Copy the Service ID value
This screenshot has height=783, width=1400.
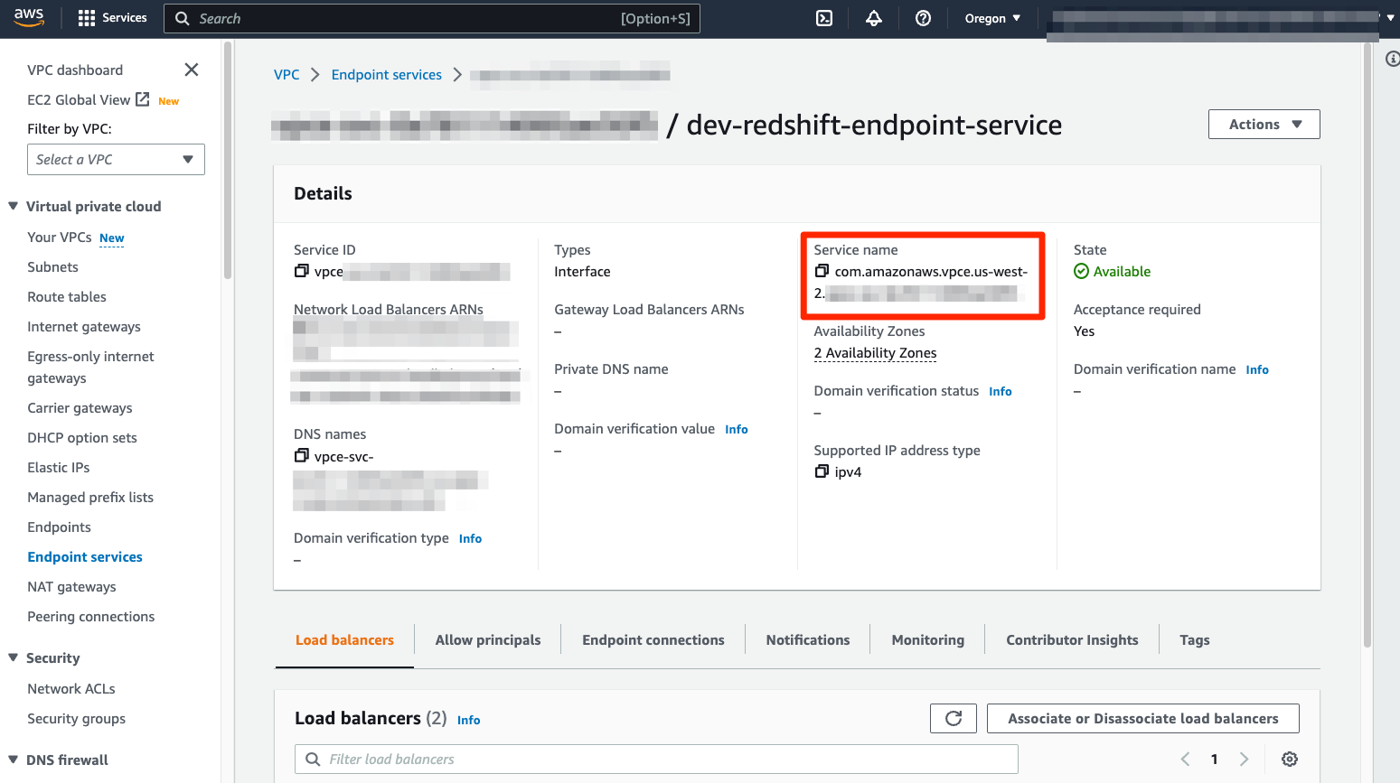pyautogui.click(x=301, y=271)
